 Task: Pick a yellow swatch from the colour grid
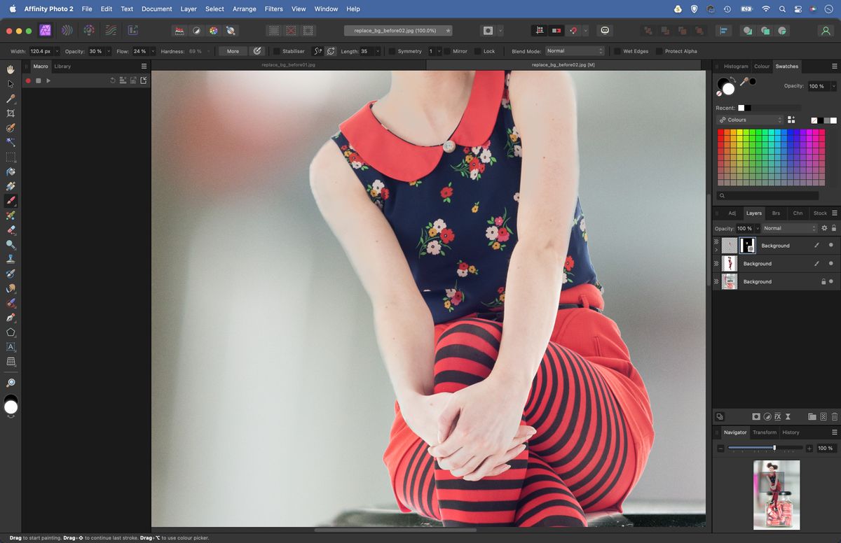(x=739, y=132)
